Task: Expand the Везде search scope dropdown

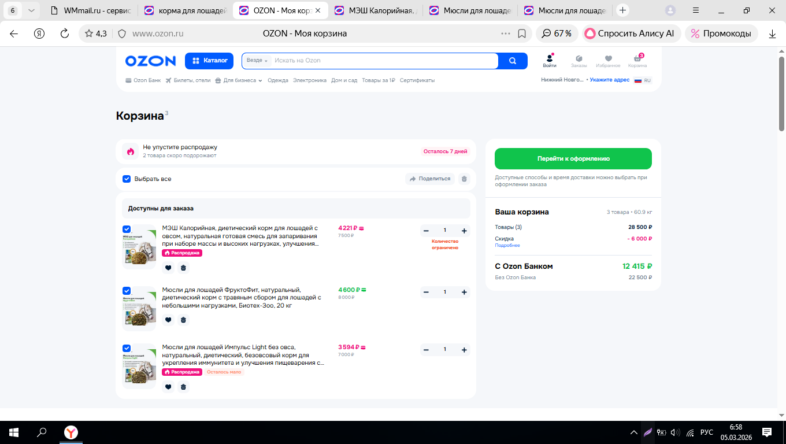Action: [x=257, y=61]
